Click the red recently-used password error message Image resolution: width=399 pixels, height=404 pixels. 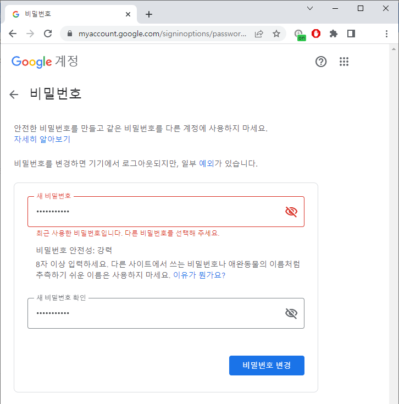pyautogui.click(x=128, y=233)
